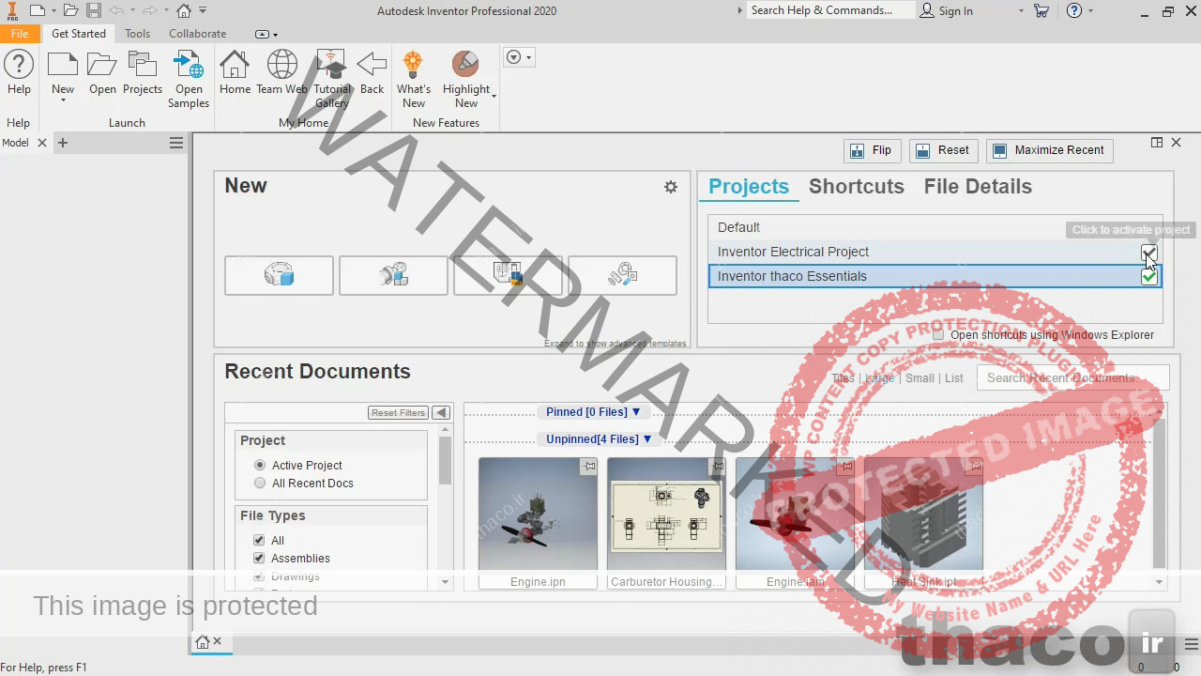Select All Recent Docs radio button
This screenshot has width=1201, height=676.
260,484
